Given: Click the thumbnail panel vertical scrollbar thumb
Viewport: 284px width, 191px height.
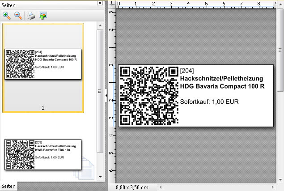Looking at the screenshot, I should (100, 91).
